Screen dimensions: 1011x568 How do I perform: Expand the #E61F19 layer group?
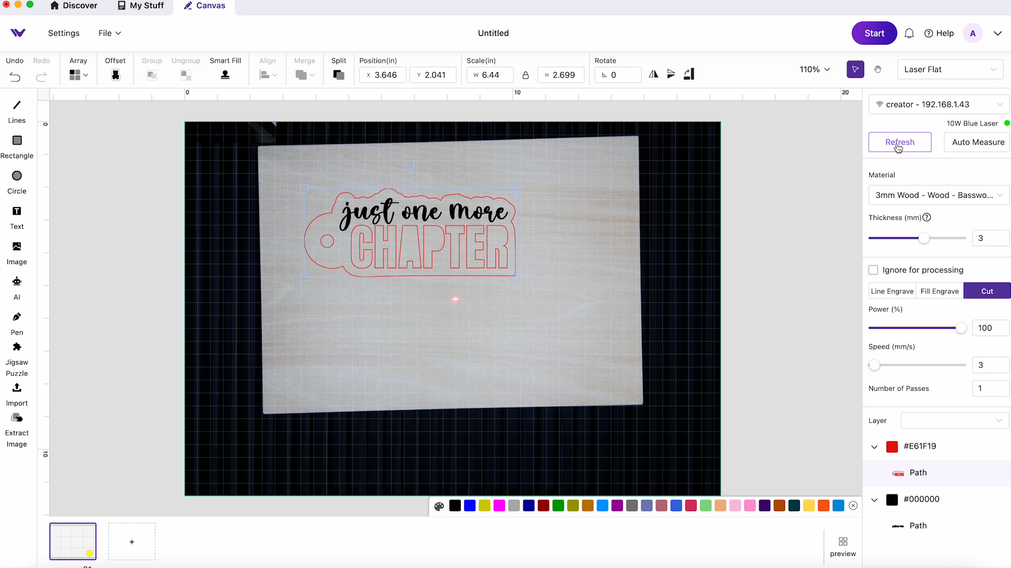tap(874, 446)
